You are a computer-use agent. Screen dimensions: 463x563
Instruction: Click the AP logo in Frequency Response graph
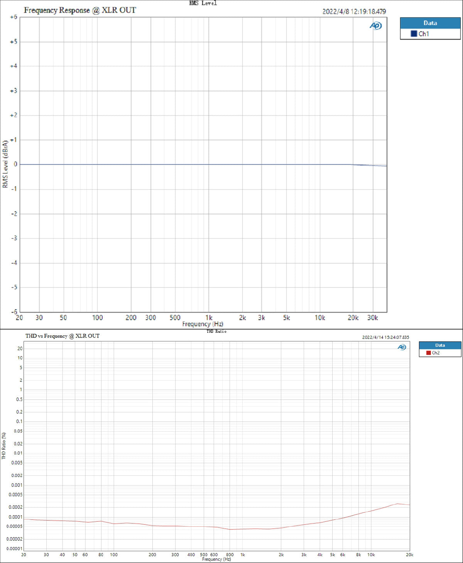tap(375, 26)
